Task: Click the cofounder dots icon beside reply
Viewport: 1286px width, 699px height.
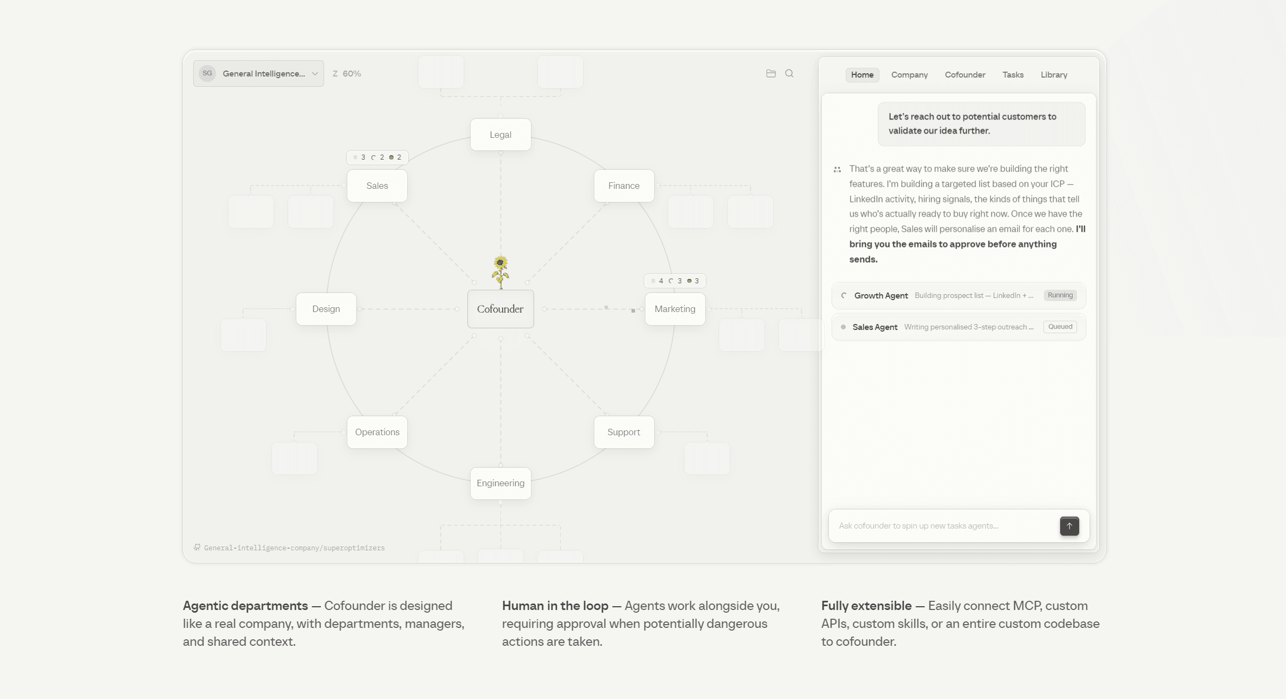Action: [837, 170]
